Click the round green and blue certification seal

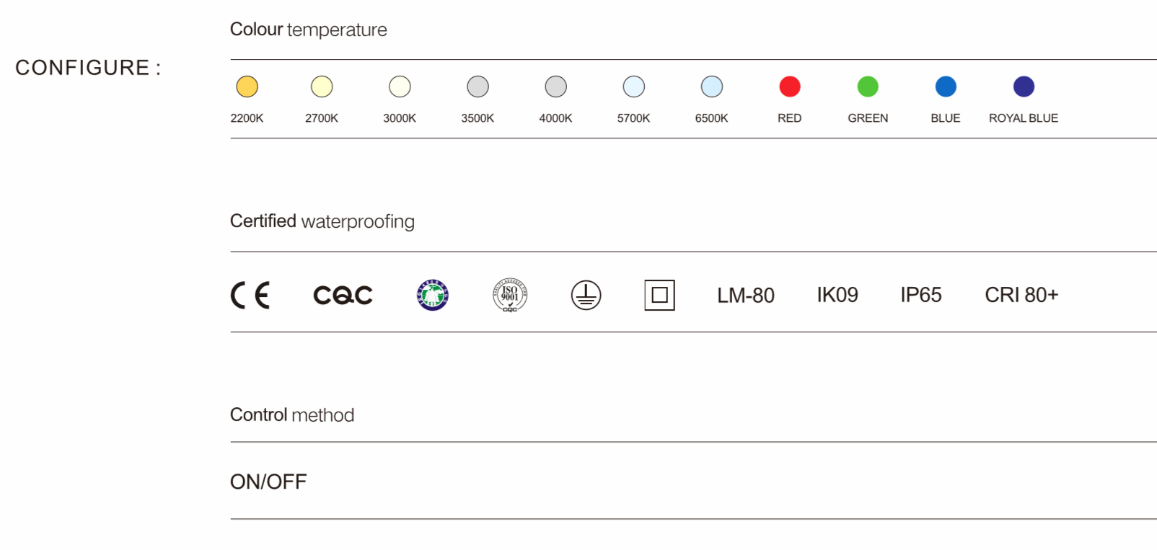pos(433,295)
